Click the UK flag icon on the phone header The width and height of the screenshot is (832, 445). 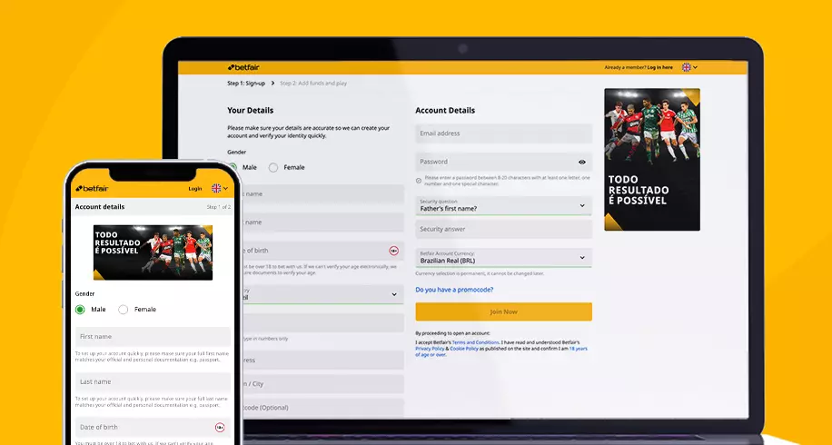coord(216,188)
